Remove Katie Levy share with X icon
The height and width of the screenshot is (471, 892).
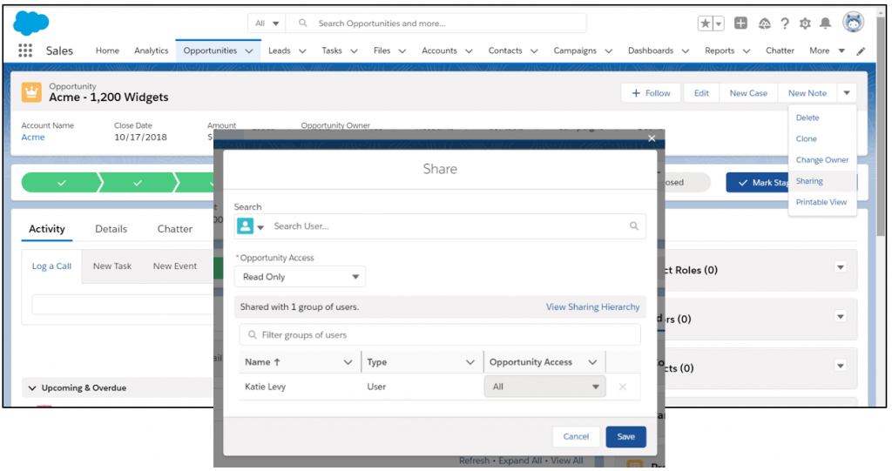pyautogui.click(x=622, y=387)
